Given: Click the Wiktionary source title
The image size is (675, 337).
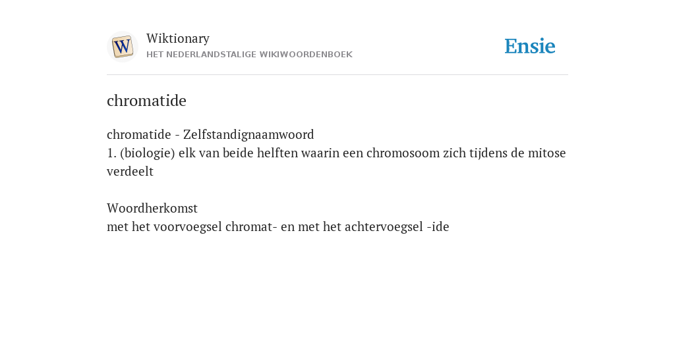Looking at the screenshot, I should 178,38.
